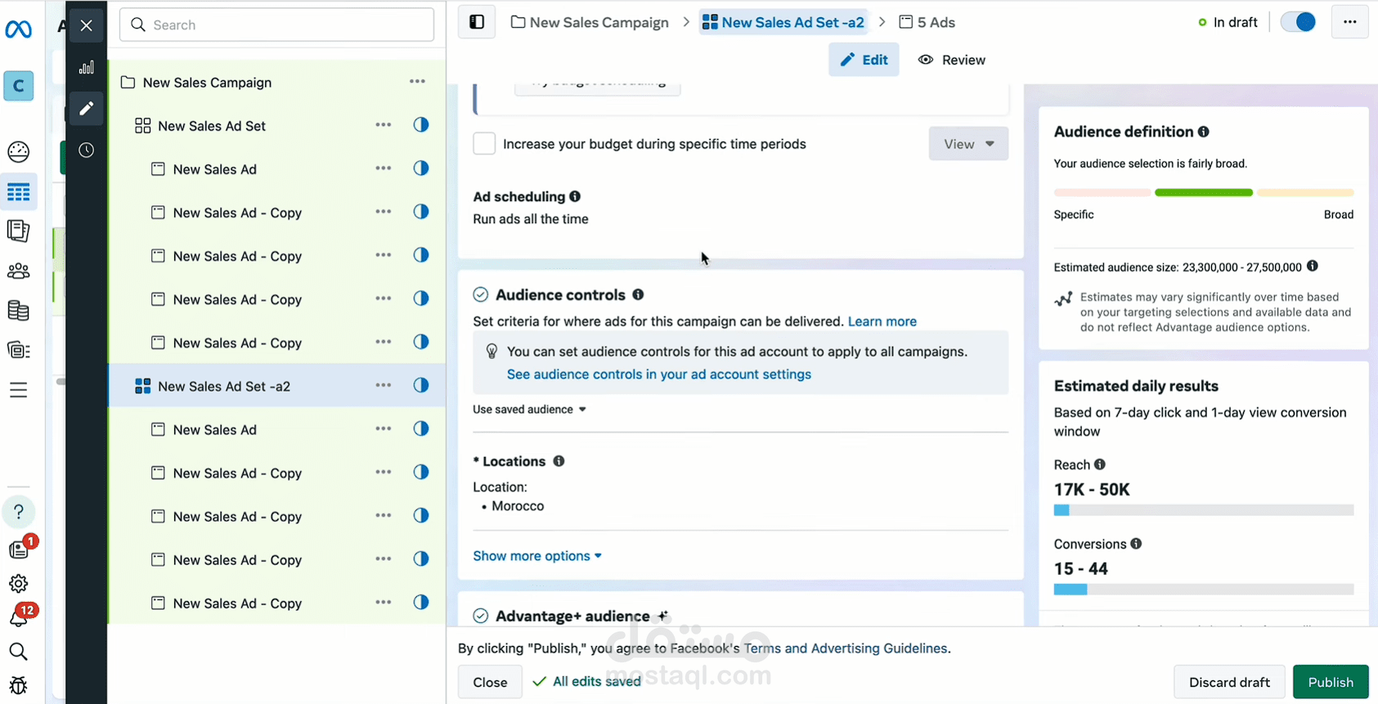Click the Ad scheduling info icon
This screenshot has height=704, width=1378.
pyautogui.click(x=575, y=196)
